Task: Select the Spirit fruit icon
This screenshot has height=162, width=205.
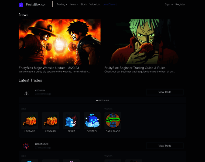Action: [x=71, y=120]
